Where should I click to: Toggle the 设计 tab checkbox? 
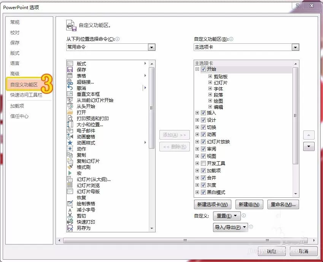click(x=203, y=120)
